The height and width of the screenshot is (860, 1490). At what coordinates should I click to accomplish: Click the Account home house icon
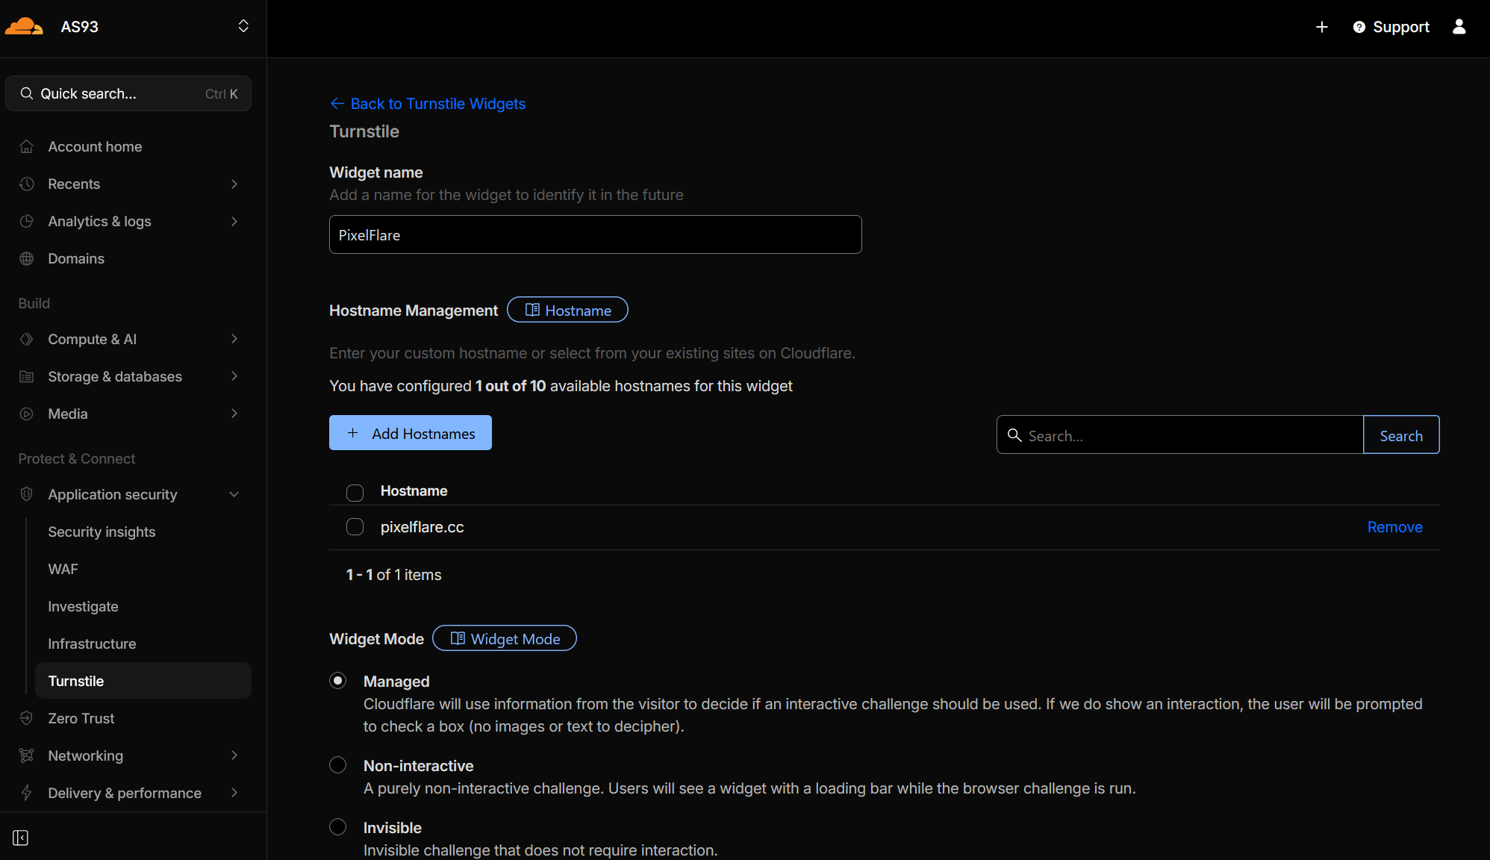pos(27,147)
